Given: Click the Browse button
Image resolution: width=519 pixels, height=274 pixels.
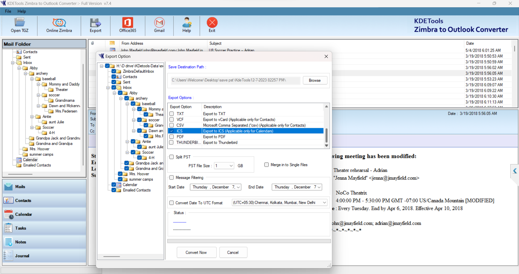Looking at the screenshot, I should [x=315, y=80].
